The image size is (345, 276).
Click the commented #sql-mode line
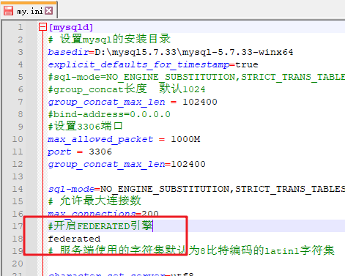(x=196, y=77)
